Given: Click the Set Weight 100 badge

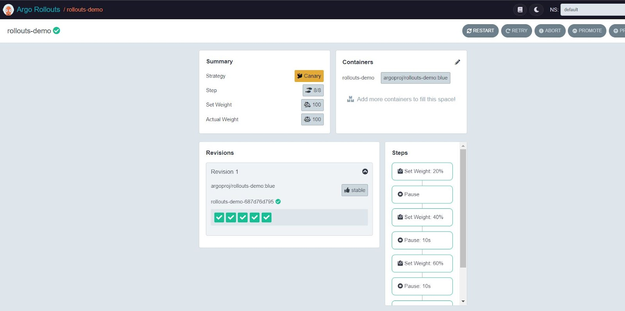Looking at the screenshot, I should pos(312,105).
